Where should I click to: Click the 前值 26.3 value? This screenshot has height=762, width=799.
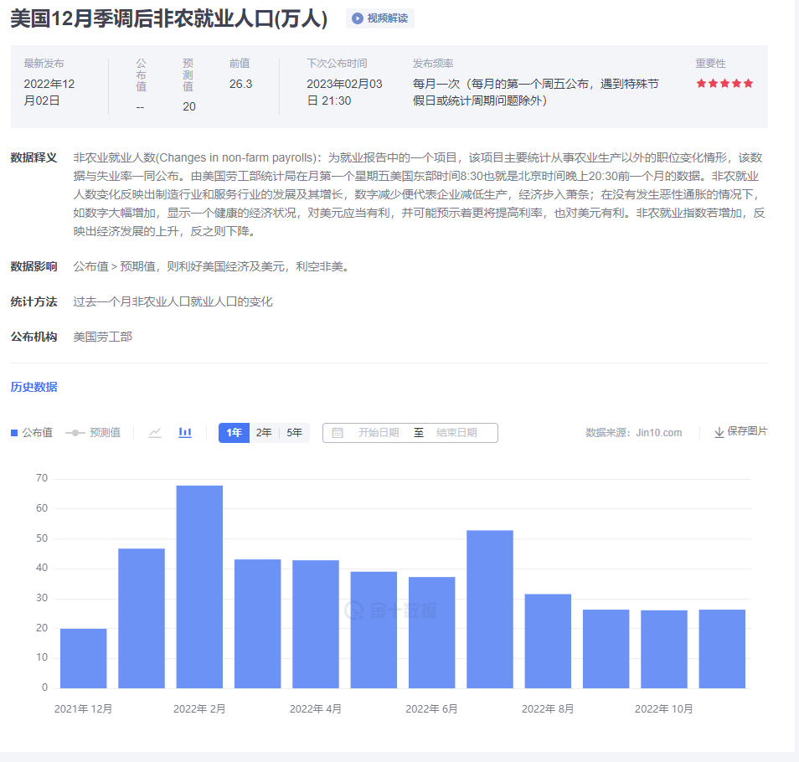click(240, 84)
